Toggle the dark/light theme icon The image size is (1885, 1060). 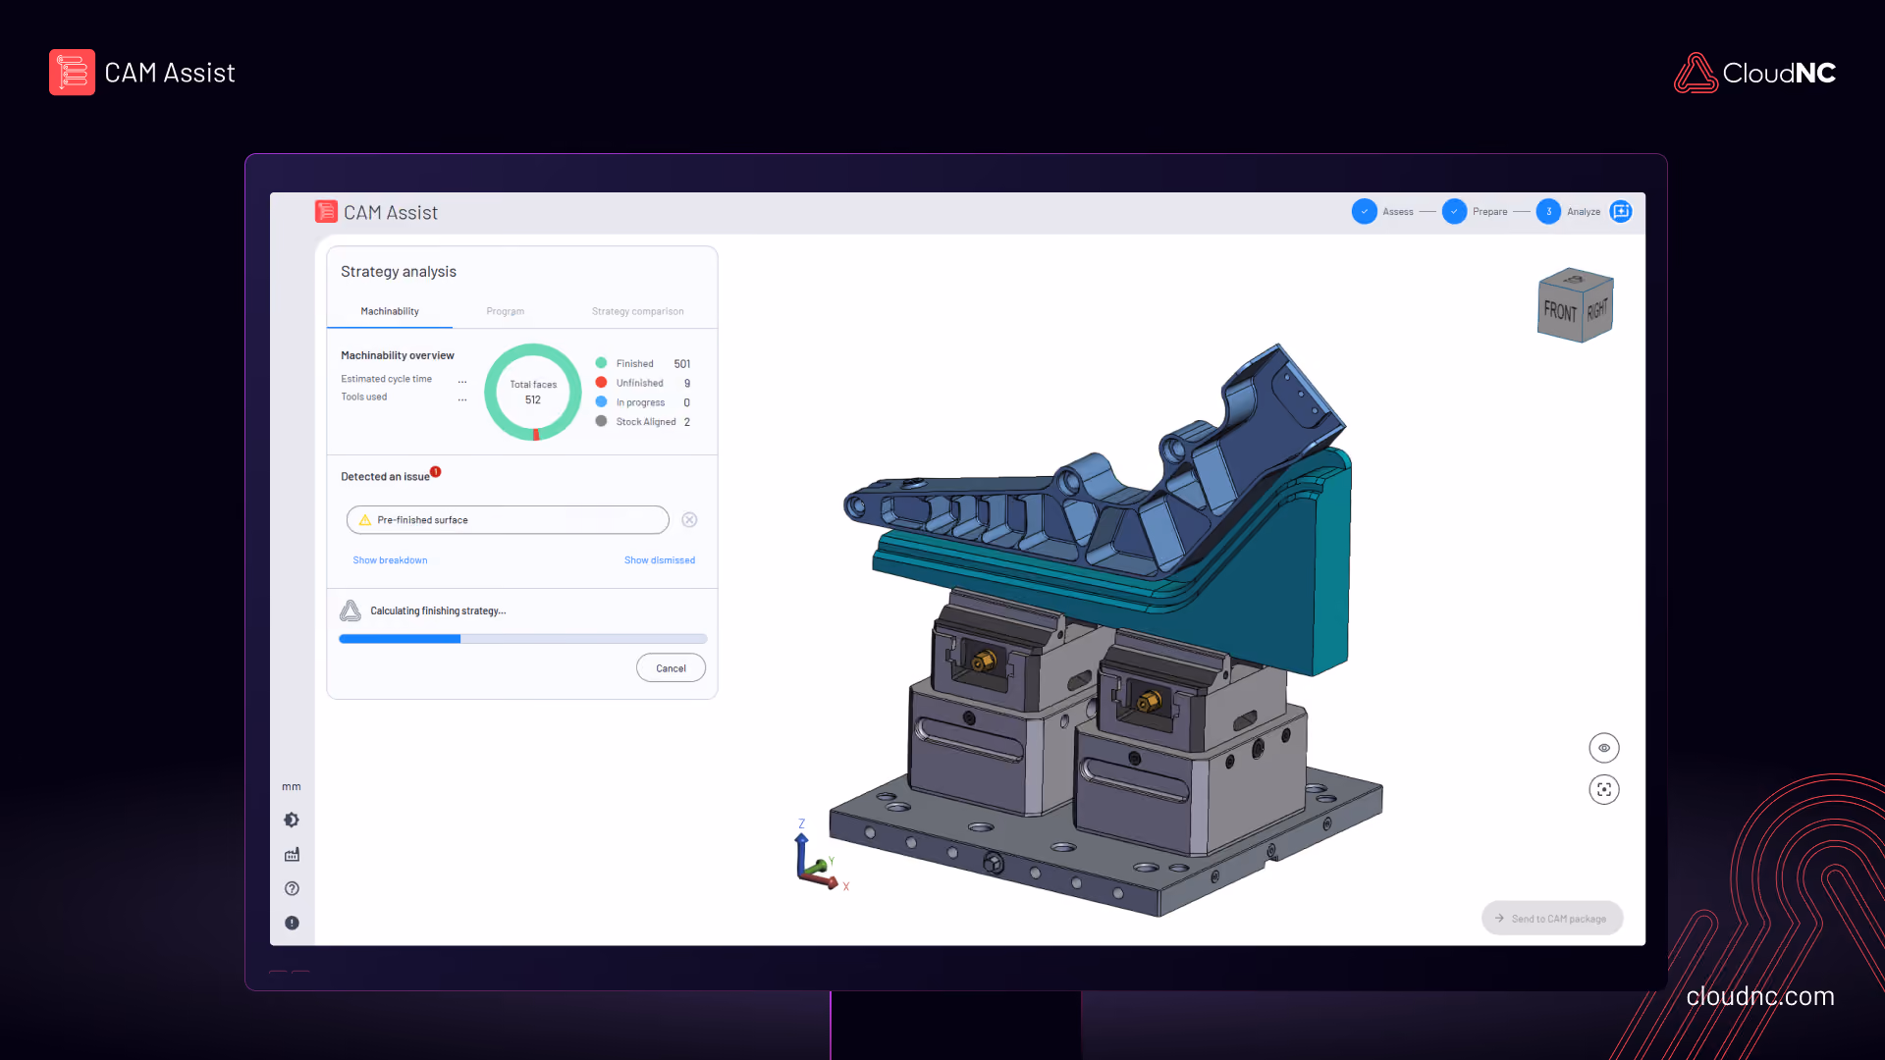[x=292, y=820]
